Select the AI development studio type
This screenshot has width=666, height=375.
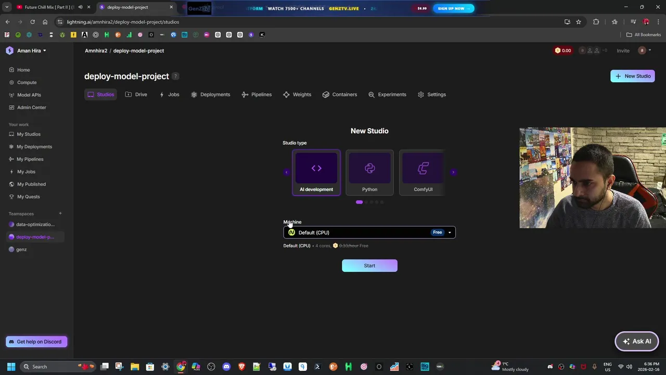pos(316,172)
